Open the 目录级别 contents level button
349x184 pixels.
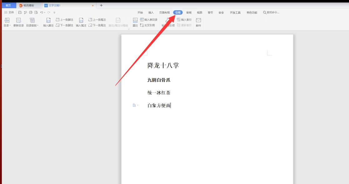32,22
